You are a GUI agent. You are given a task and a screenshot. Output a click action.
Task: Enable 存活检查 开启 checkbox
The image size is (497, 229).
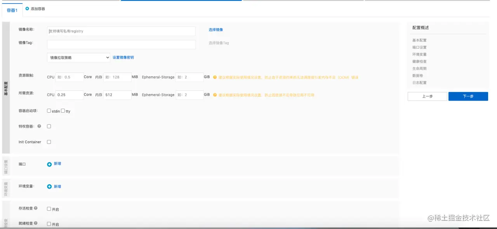click(49, 209)
